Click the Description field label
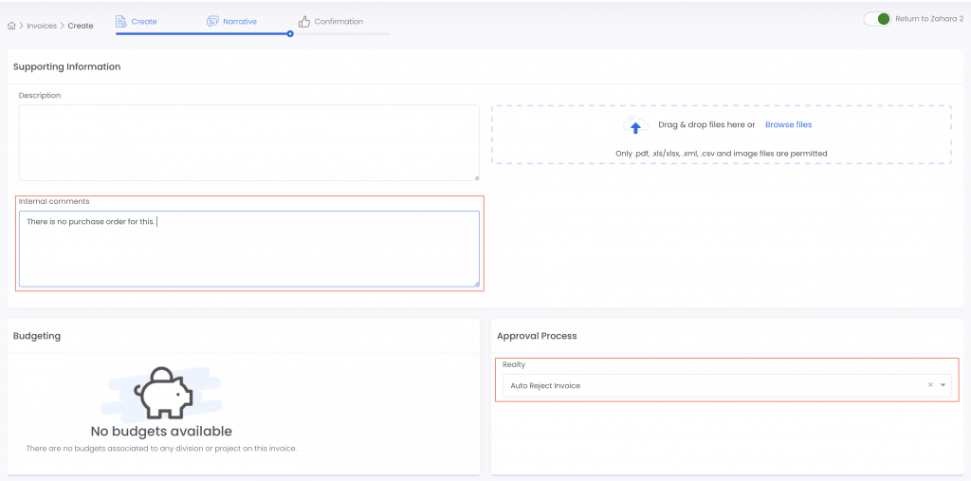971x481 pixels. pos(40,96)
